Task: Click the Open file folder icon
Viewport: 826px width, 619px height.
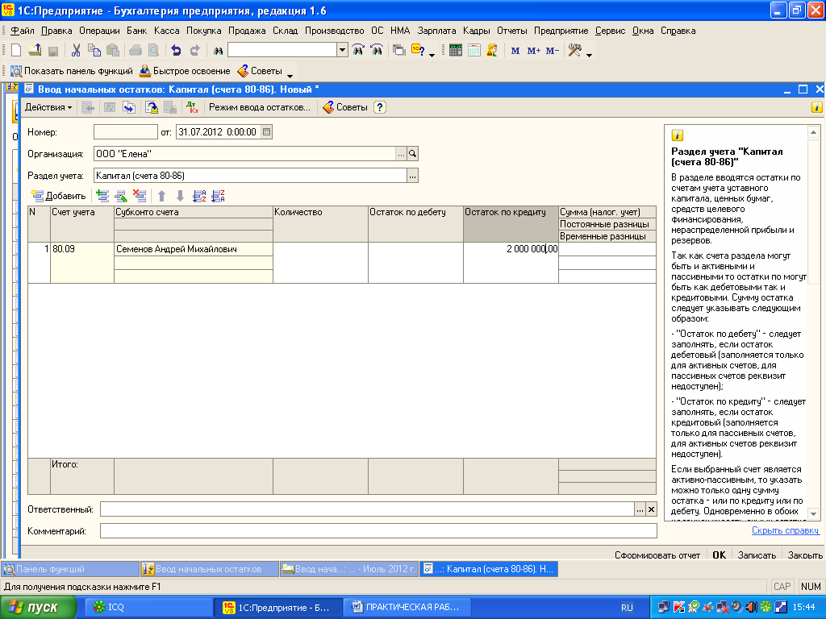Action: pyautogui.click(x=35, y=51)
